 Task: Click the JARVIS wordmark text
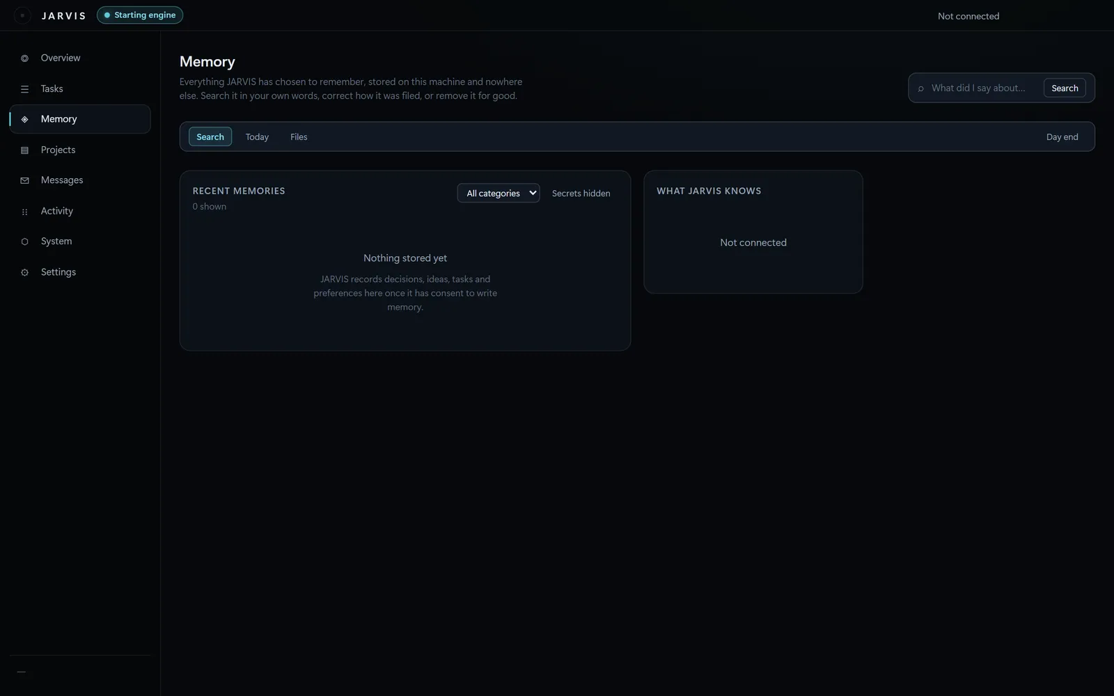click(63, 15)
